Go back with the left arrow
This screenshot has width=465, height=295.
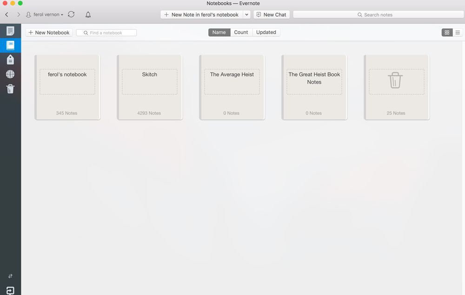pyautogui.click(x=7, y=14)
